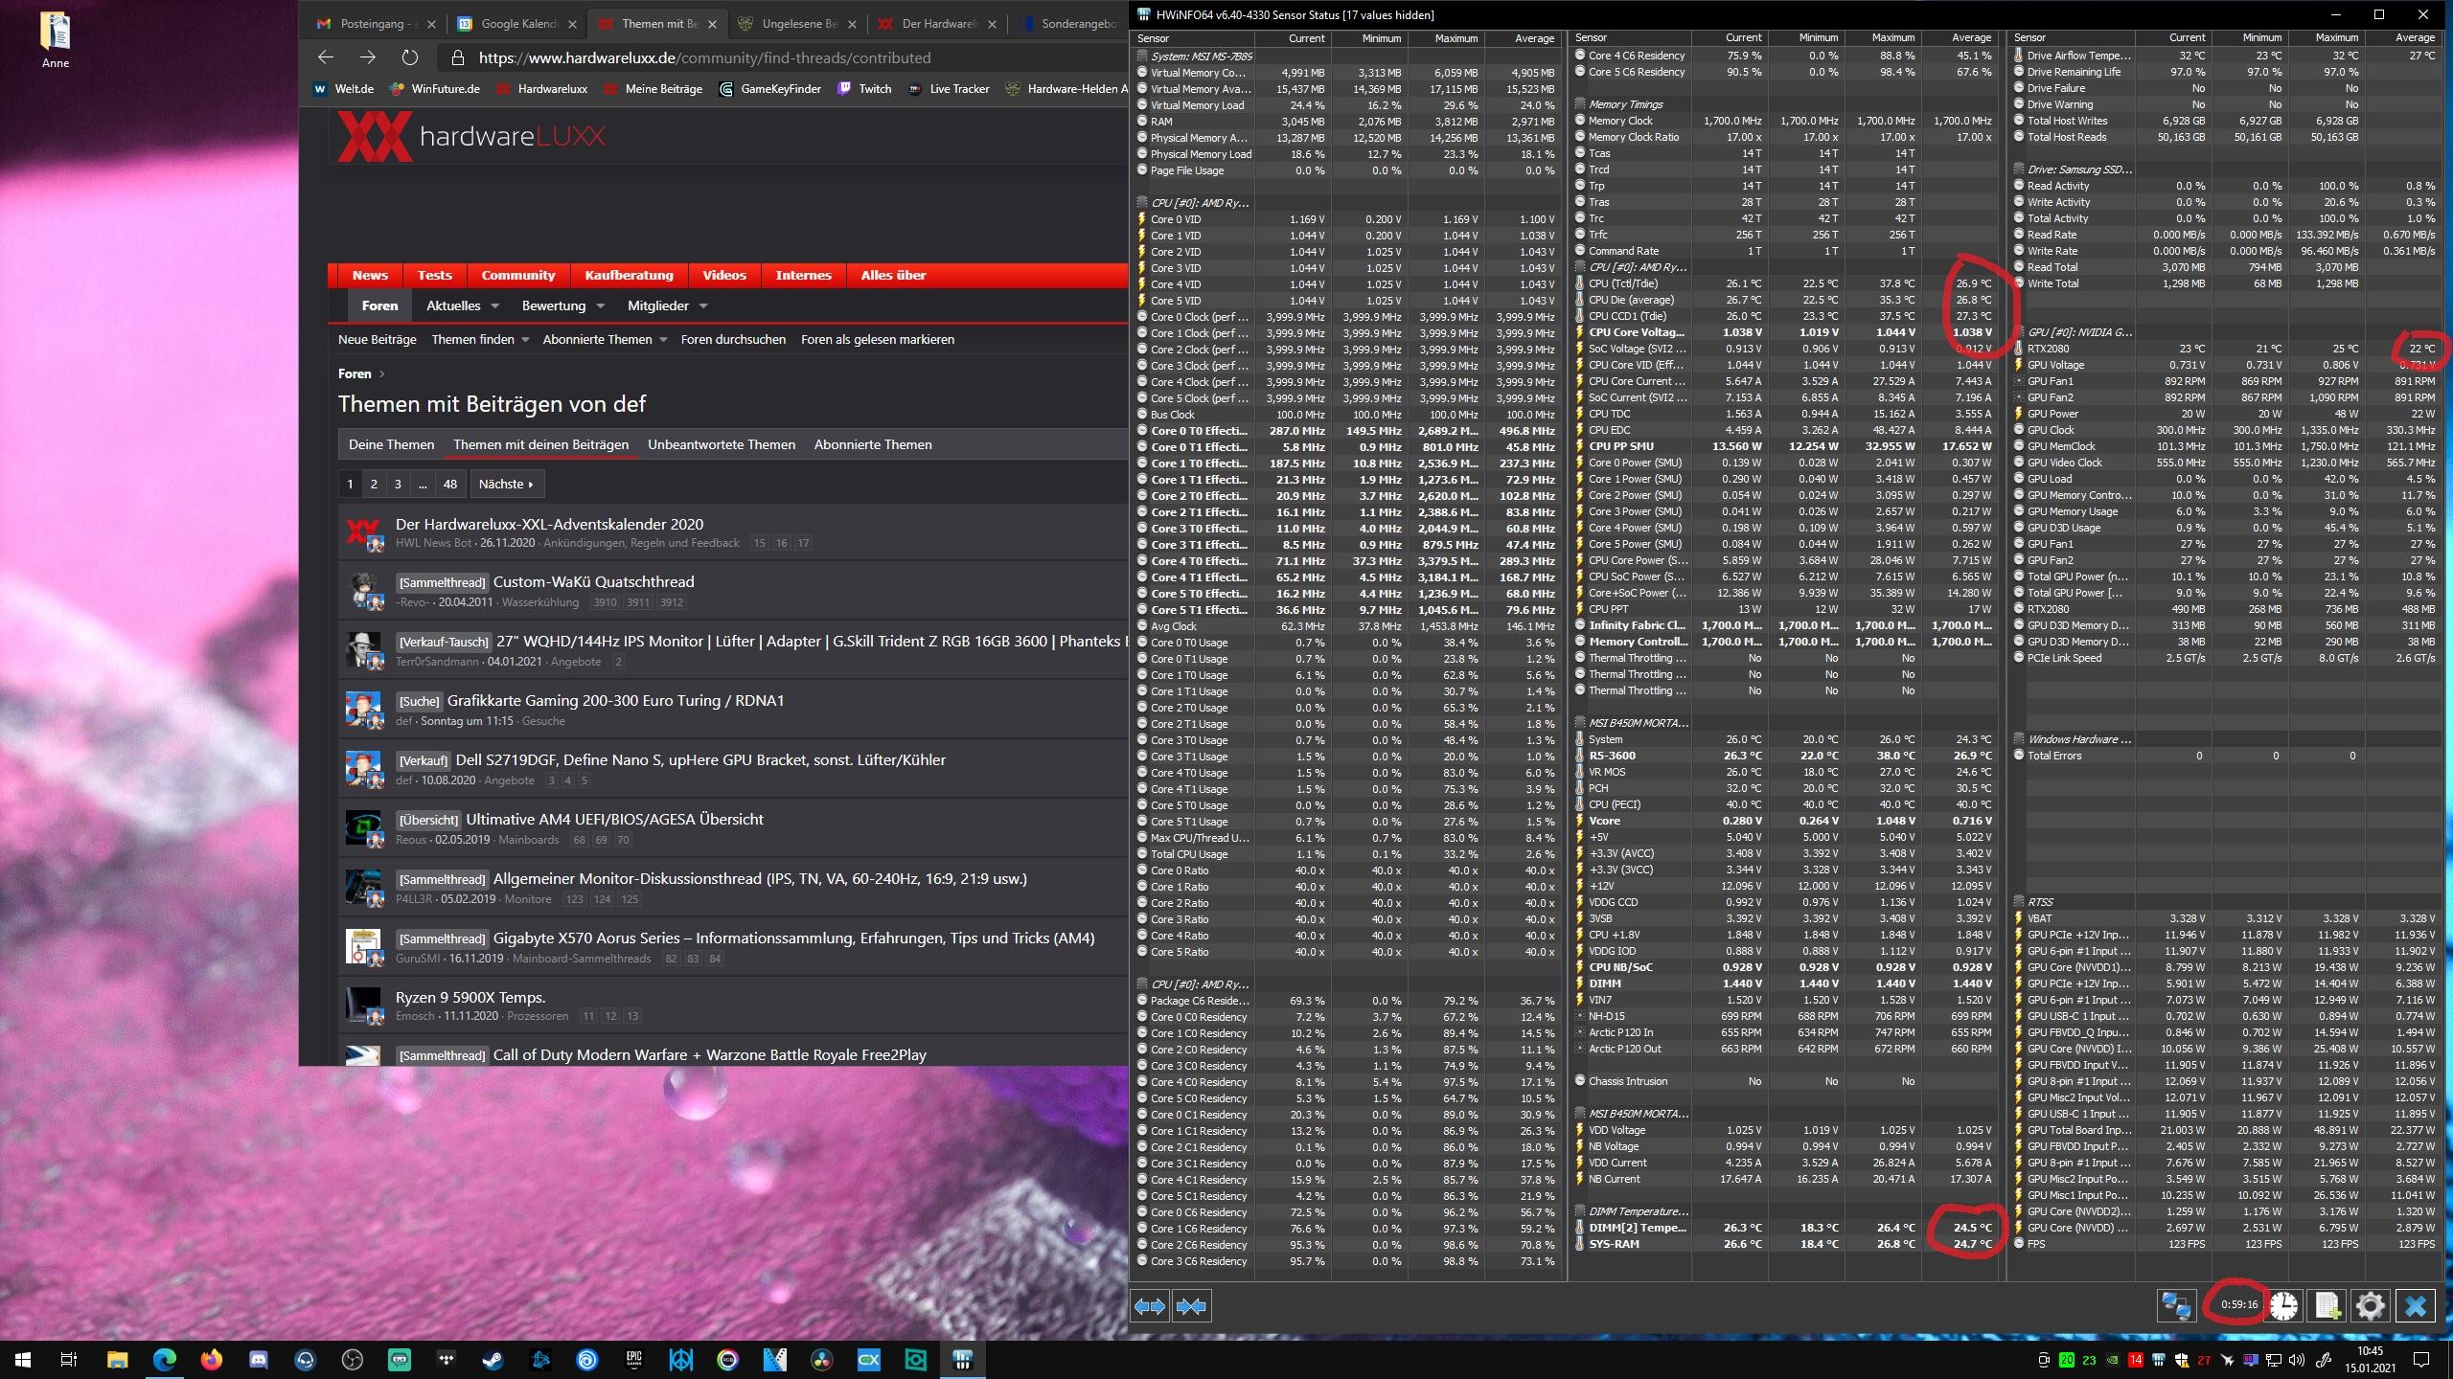
Task: Open the Anne folder on the desktop
Action: [x=55, y=39]
